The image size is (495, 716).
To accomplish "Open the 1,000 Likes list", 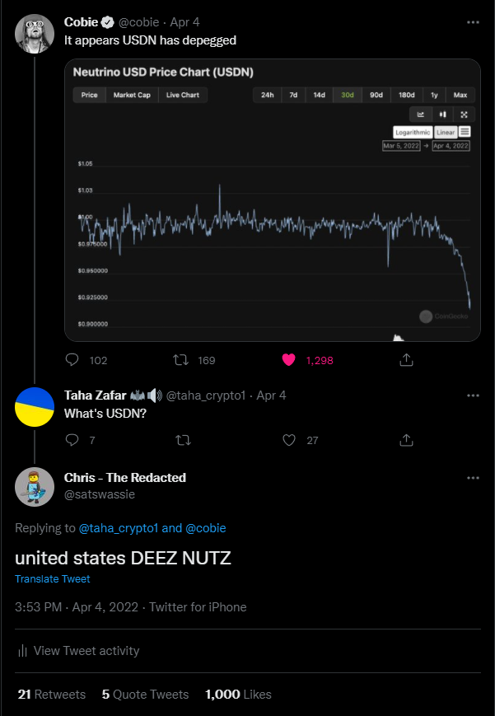I will (x=238, y=695).
